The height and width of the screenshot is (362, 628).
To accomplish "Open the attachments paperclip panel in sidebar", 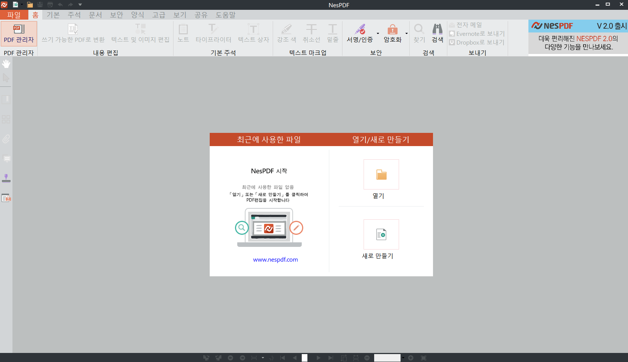I will pos(6,139).
